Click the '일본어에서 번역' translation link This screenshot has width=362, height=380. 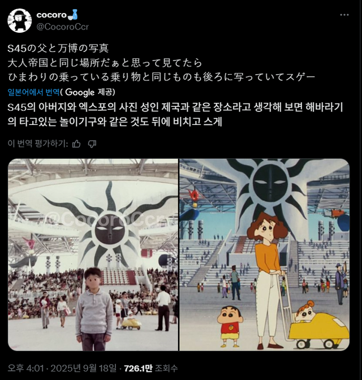click(x=33, y=92)
